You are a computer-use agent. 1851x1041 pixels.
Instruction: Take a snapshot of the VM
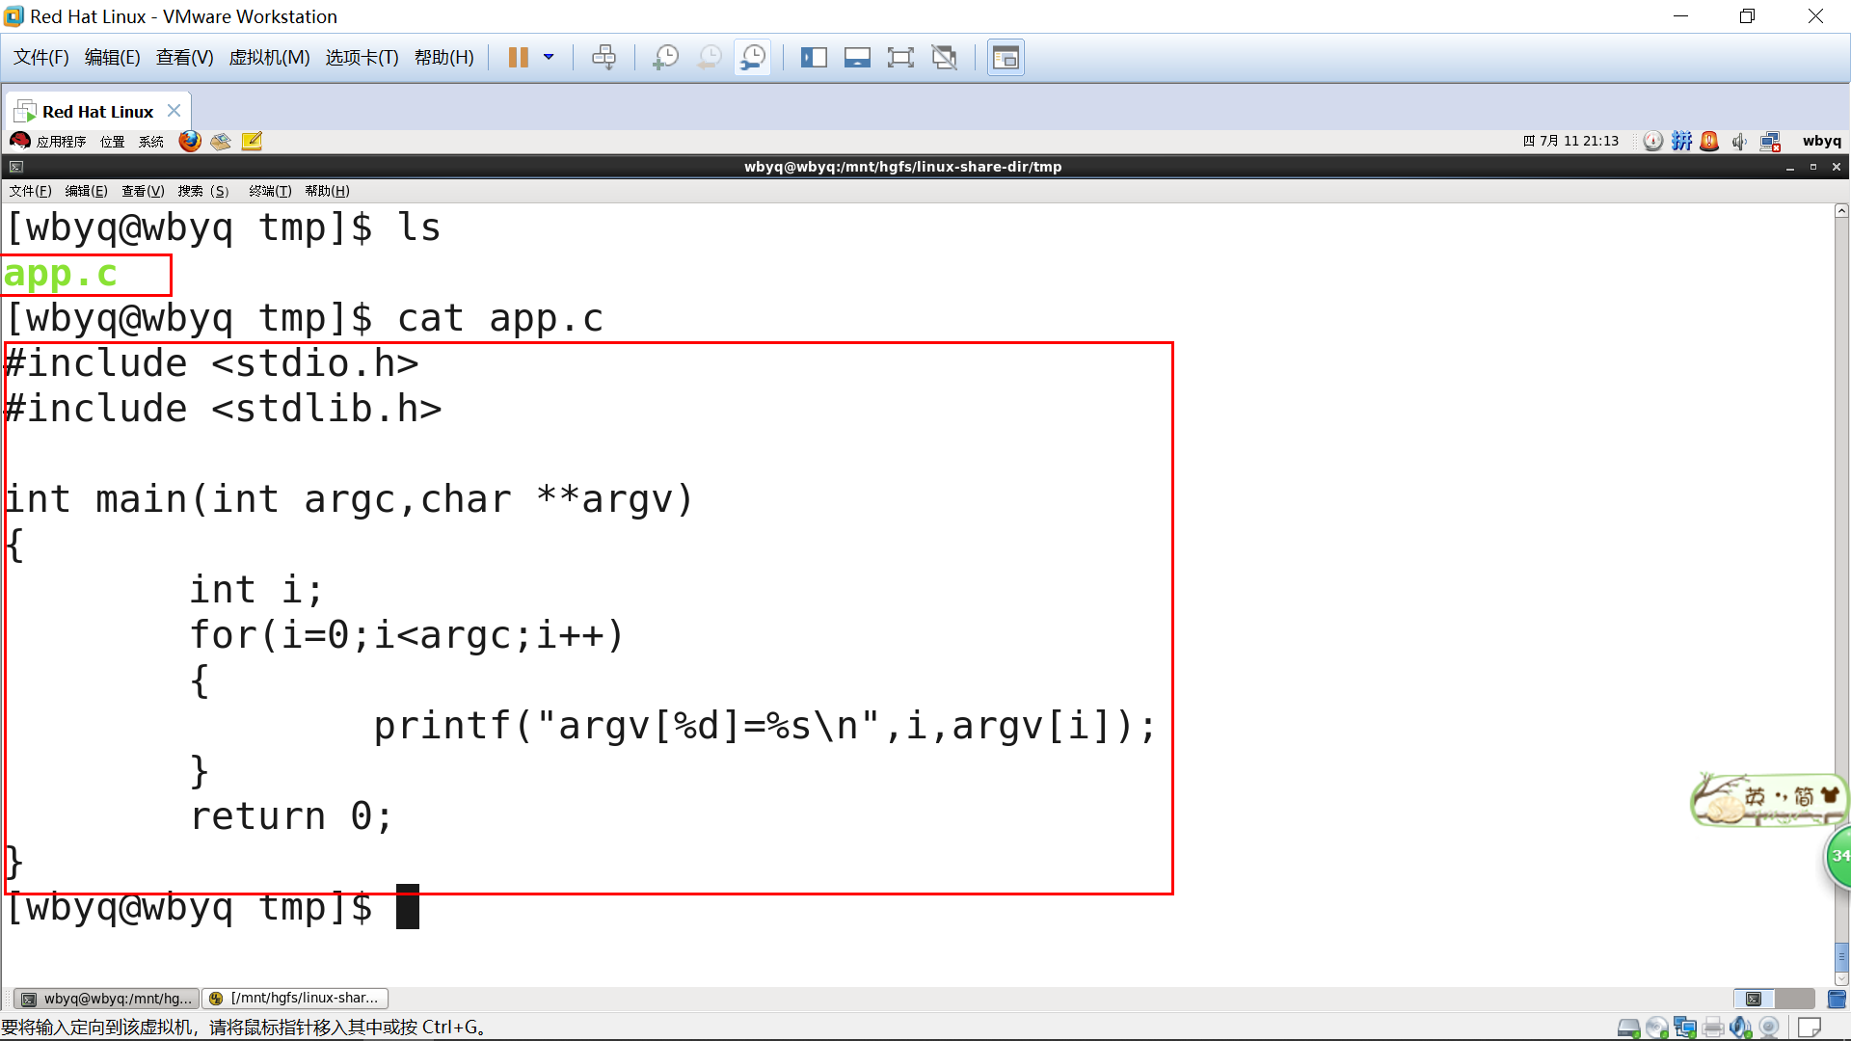[665, 58]
